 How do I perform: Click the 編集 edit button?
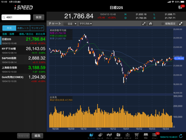point(37,136)
